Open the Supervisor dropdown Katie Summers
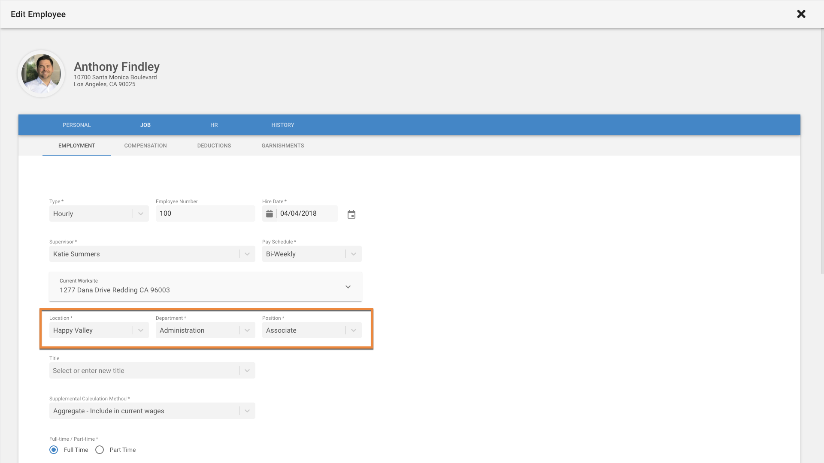Viewport: 824px width, 463px height. [x=152, y=254]
